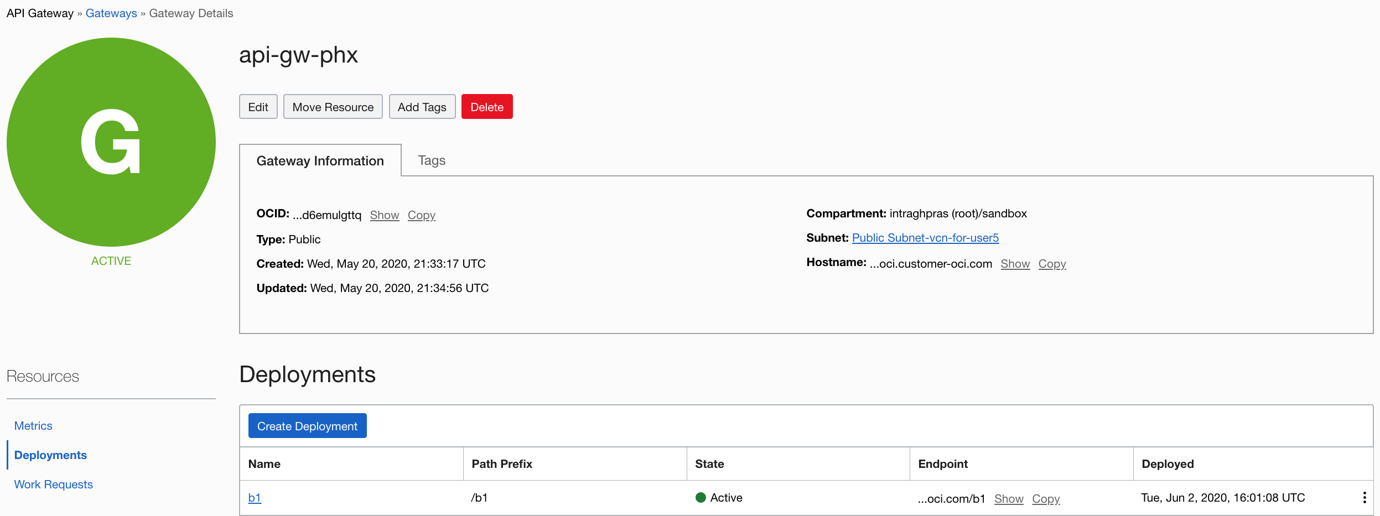
Task: Show the full gateway OCID
Action: 385,215
